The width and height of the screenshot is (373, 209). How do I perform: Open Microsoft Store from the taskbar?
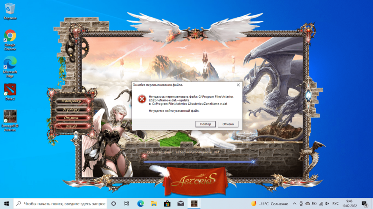tap(167, 204)
